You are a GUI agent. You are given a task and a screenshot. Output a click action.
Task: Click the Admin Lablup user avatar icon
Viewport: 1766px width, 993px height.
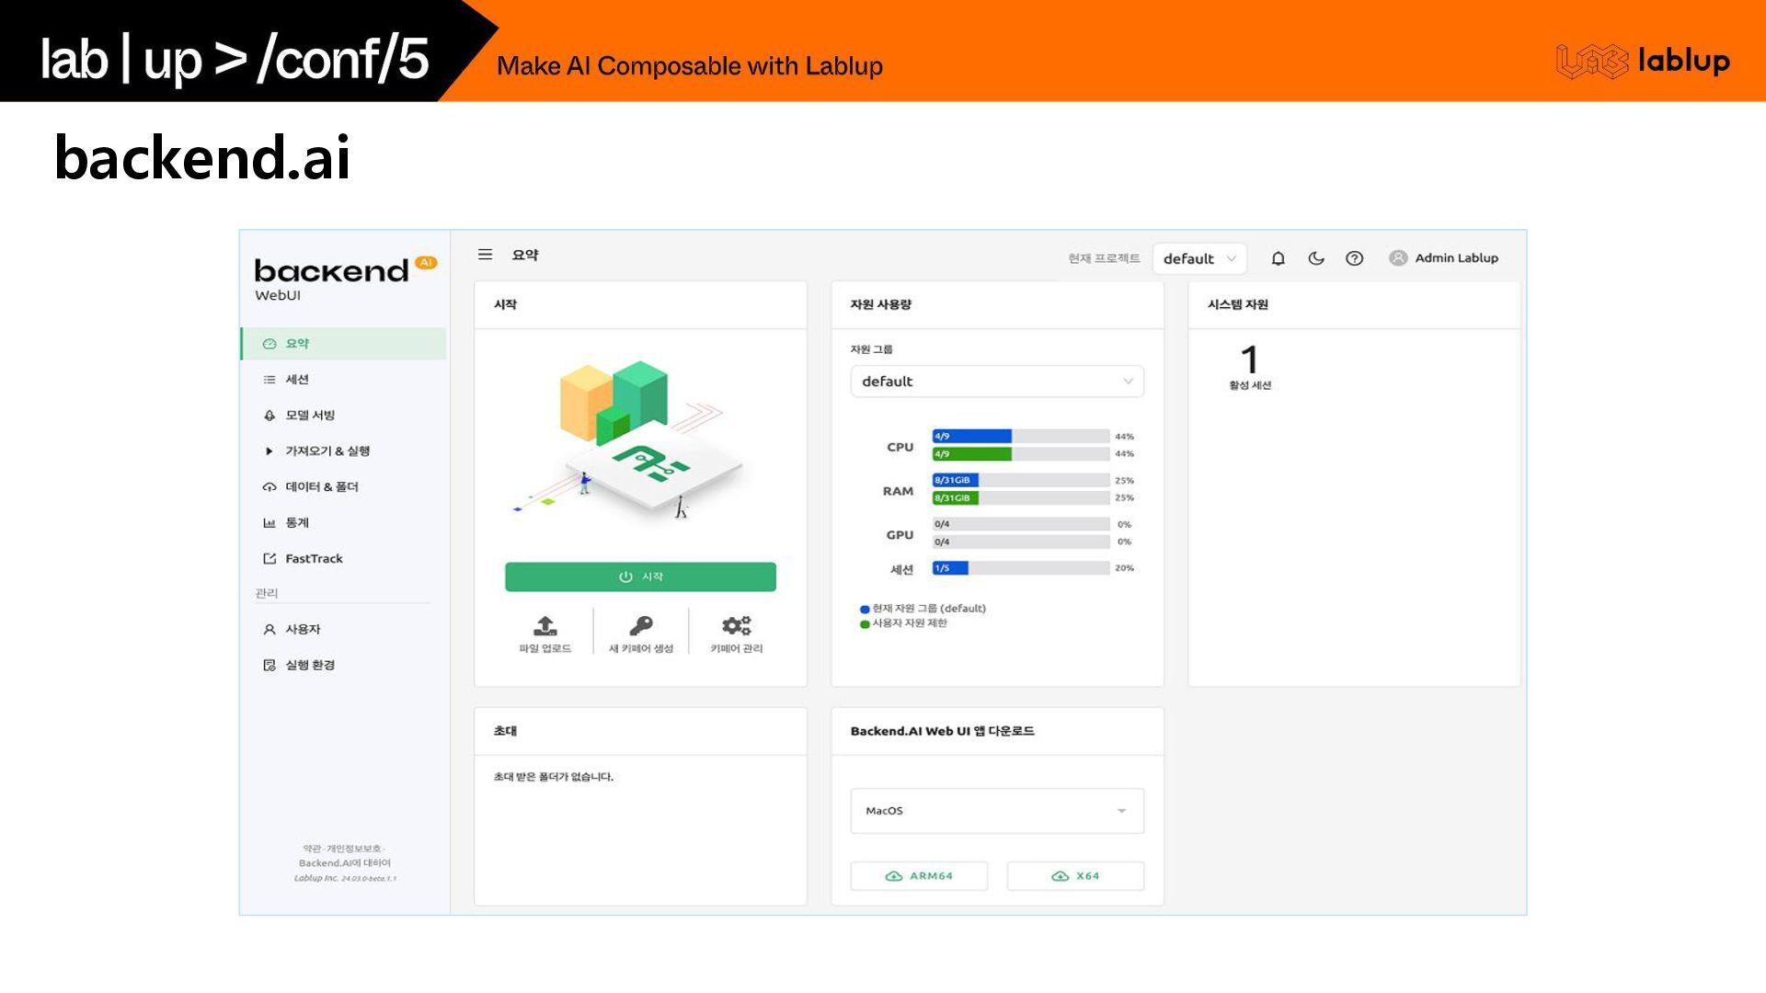click(1398, 258)
